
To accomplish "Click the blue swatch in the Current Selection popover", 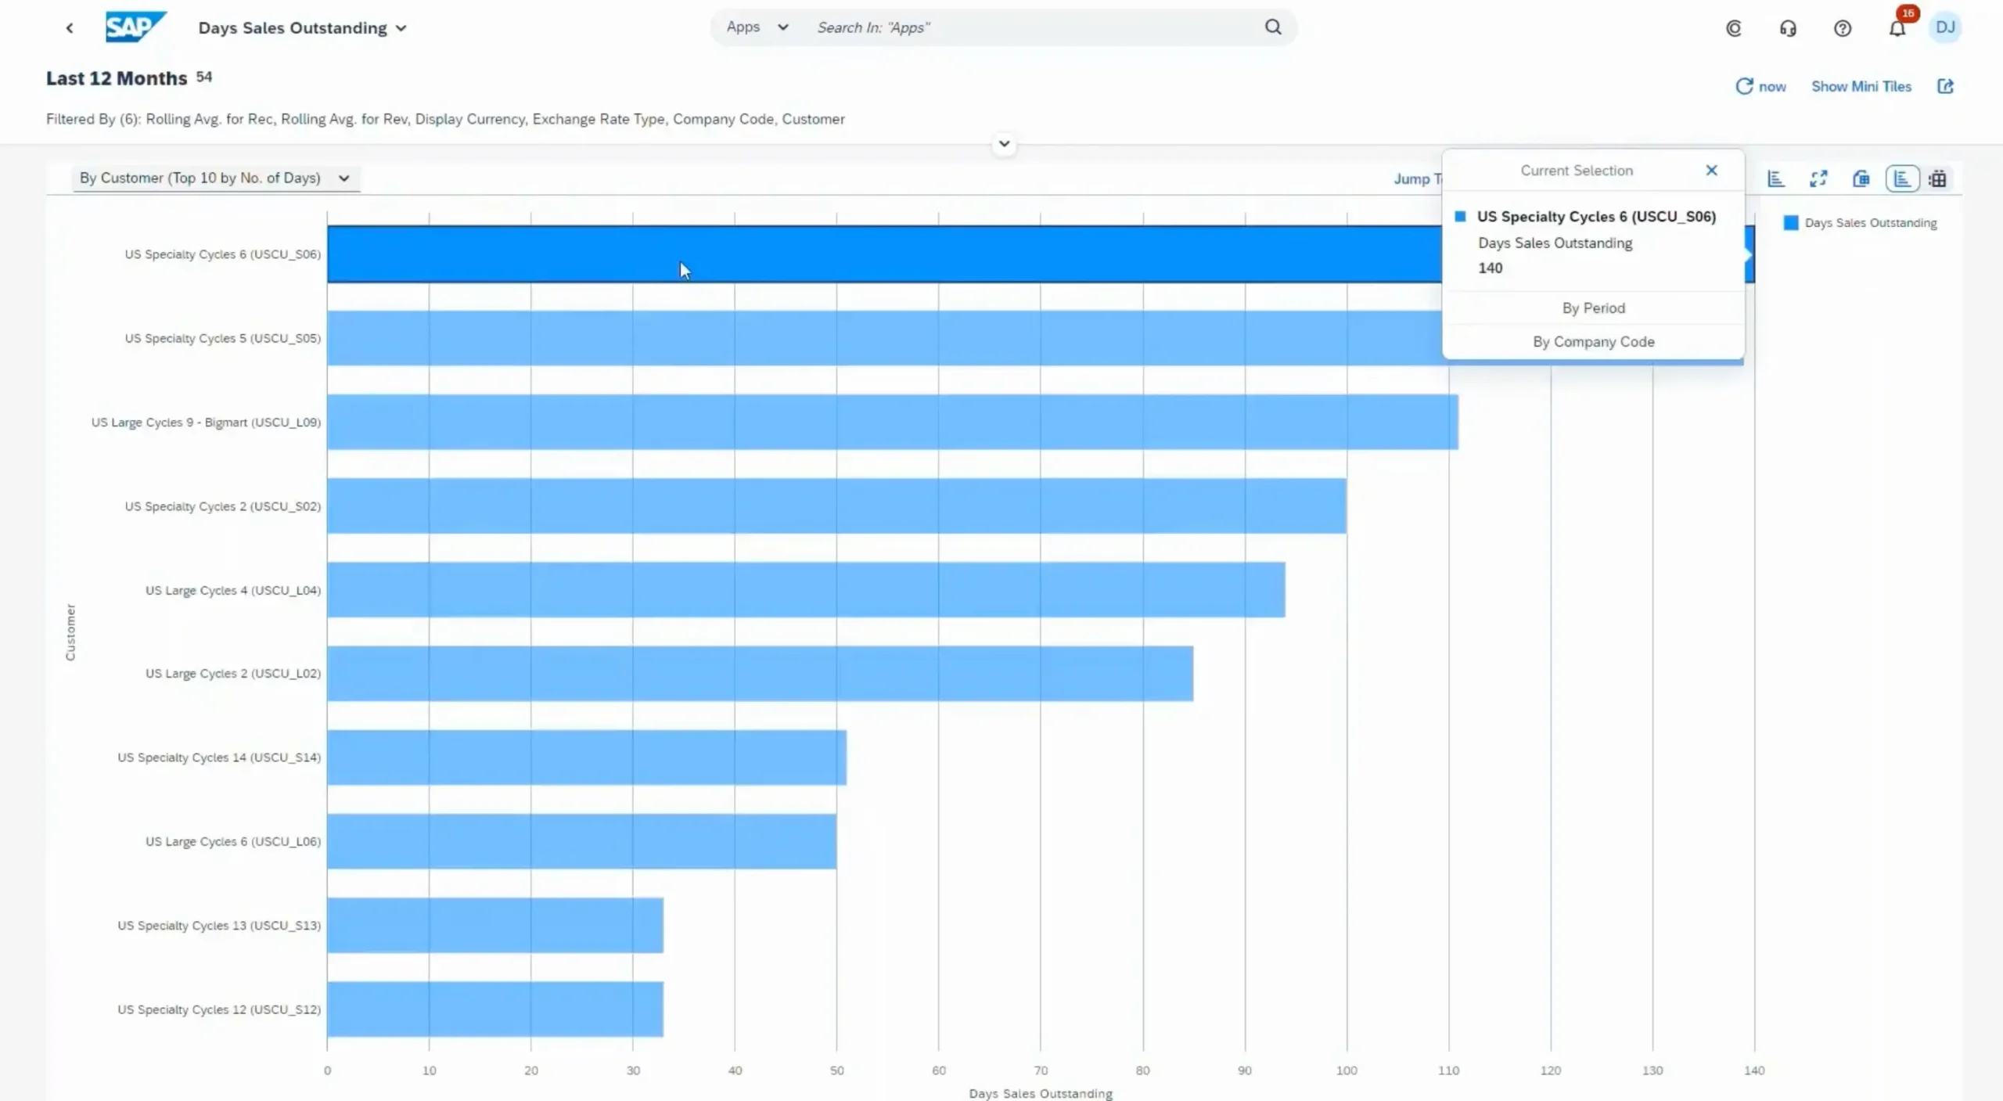I will [x=1460, y=217].
